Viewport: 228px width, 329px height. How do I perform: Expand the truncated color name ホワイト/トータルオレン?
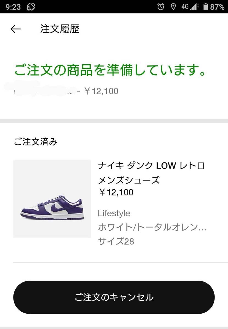point(152,228)
